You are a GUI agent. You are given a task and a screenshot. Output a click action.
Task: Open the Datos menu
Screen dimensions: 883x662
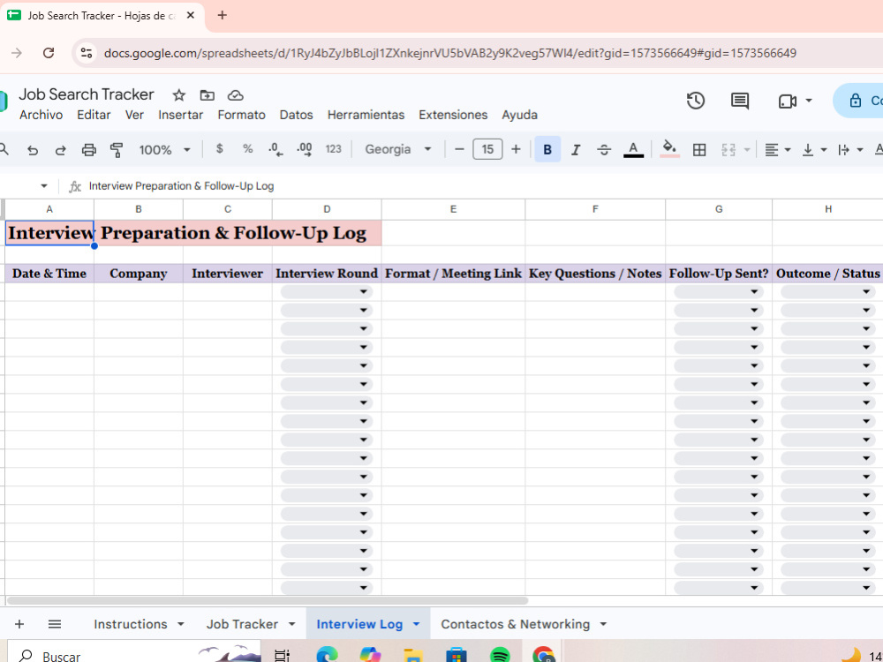pyautogui.click(x=296, y=115)
